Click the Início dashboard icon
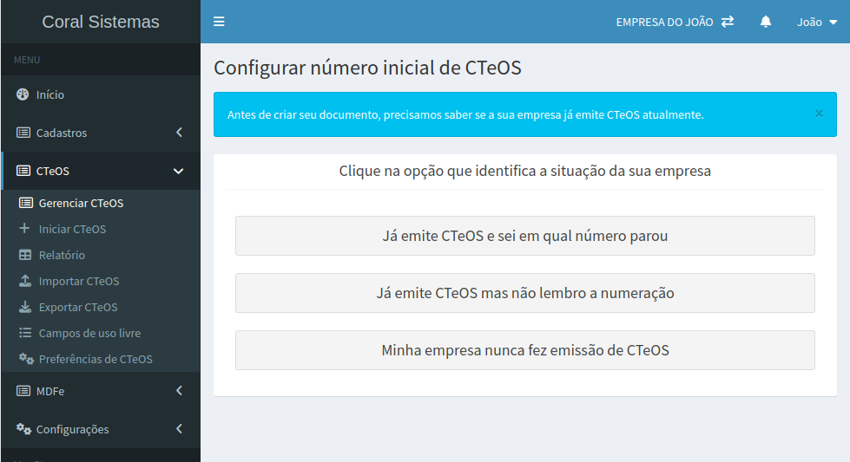Screen dimensions: 850x462 [23, 94]
